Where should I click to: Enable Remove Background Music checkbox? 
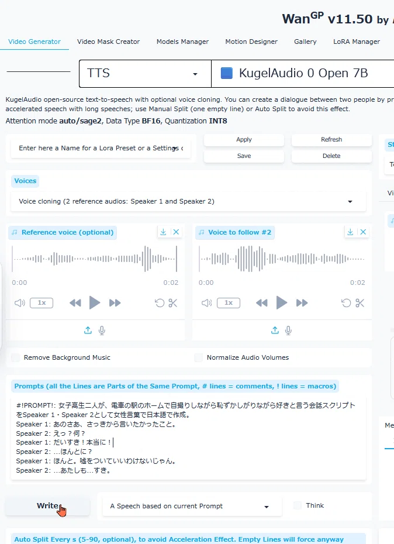click(16, 357)
